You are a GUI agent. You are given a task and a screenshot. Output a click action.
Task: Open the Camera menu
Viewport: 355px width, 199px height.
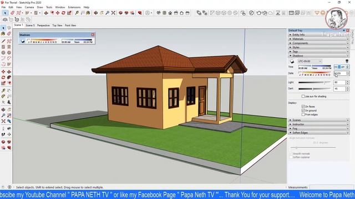pos(29,7)
